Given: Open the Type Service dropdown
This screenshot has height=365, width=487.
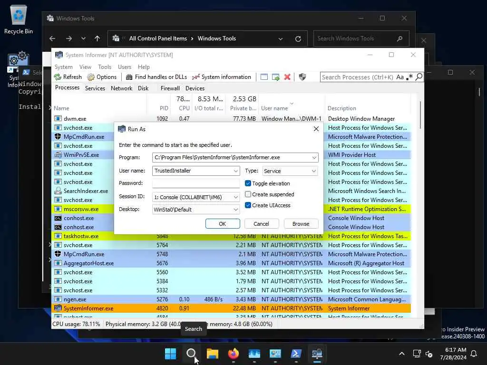Looking at the screenshot, I should [x=314, y=171].
